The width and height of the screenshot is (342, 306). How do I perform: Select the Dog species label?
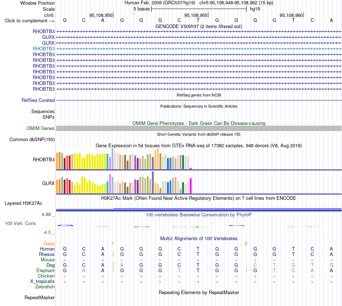(x=50, y=265)
